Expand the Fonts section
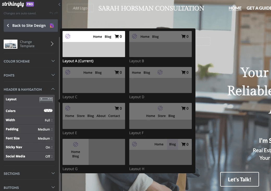Image resolution: width=271 pixels, height=191 pixels. click(x=29, y=75)
